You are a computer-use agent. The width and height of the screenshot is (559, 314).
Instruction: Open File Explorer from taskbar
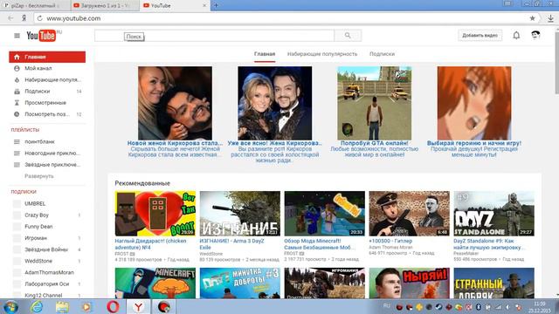tap(62, 306)
